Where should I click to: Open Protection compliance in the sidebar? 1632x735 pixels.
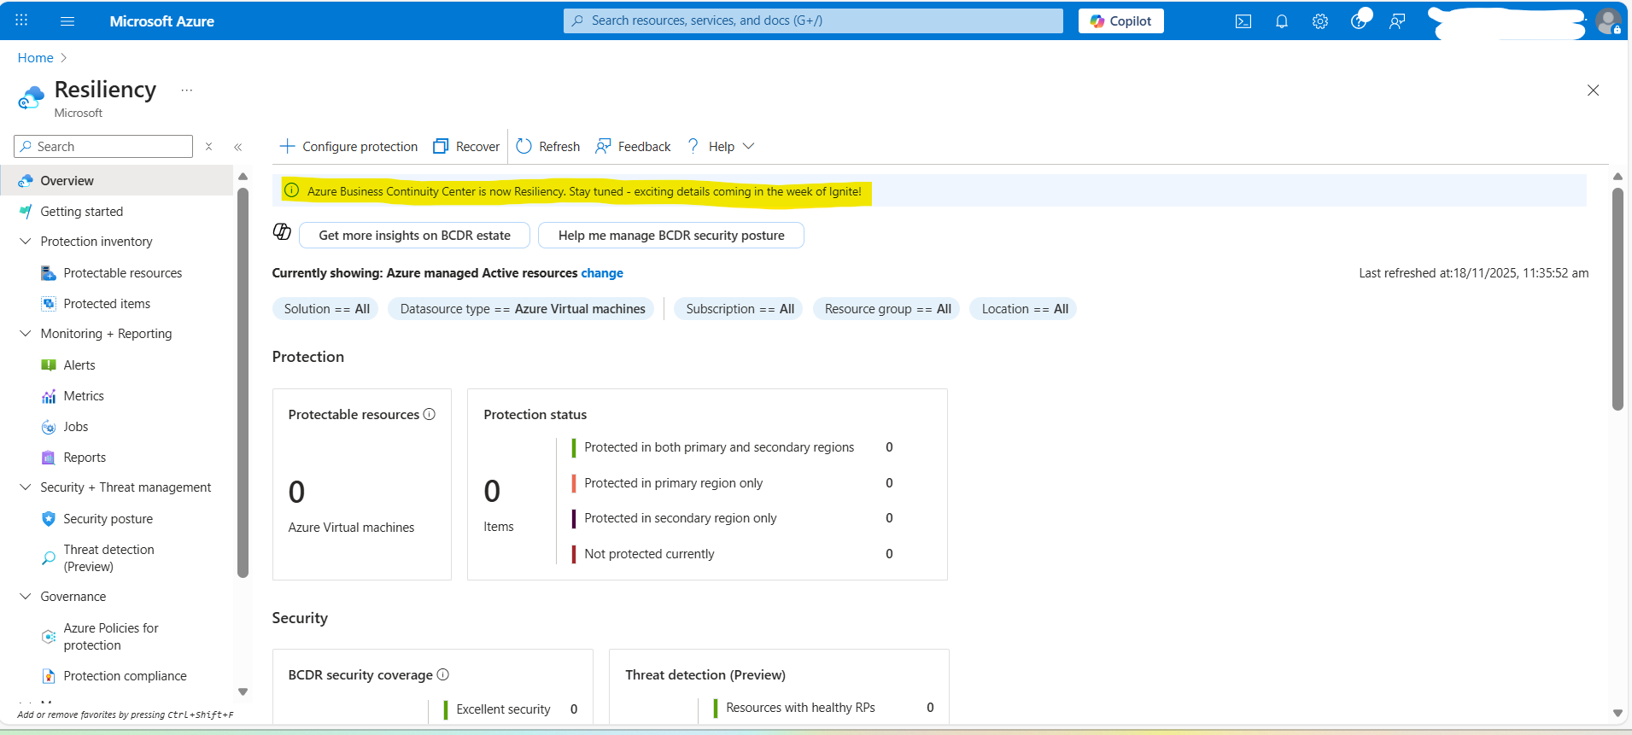pos(125,676)
